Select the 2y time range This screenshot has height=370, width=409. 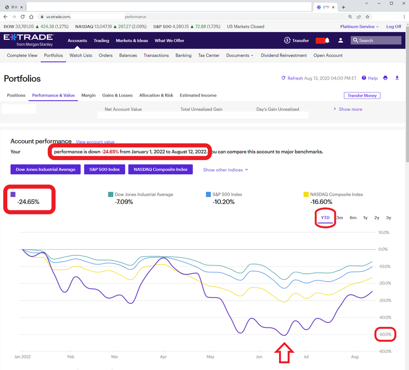click(377, 217)
